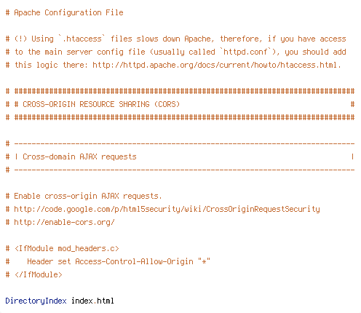361x313 pixels.
Task: Click the asterisk value in quotes
Action: pyautogui.click(x=204, y=261)
